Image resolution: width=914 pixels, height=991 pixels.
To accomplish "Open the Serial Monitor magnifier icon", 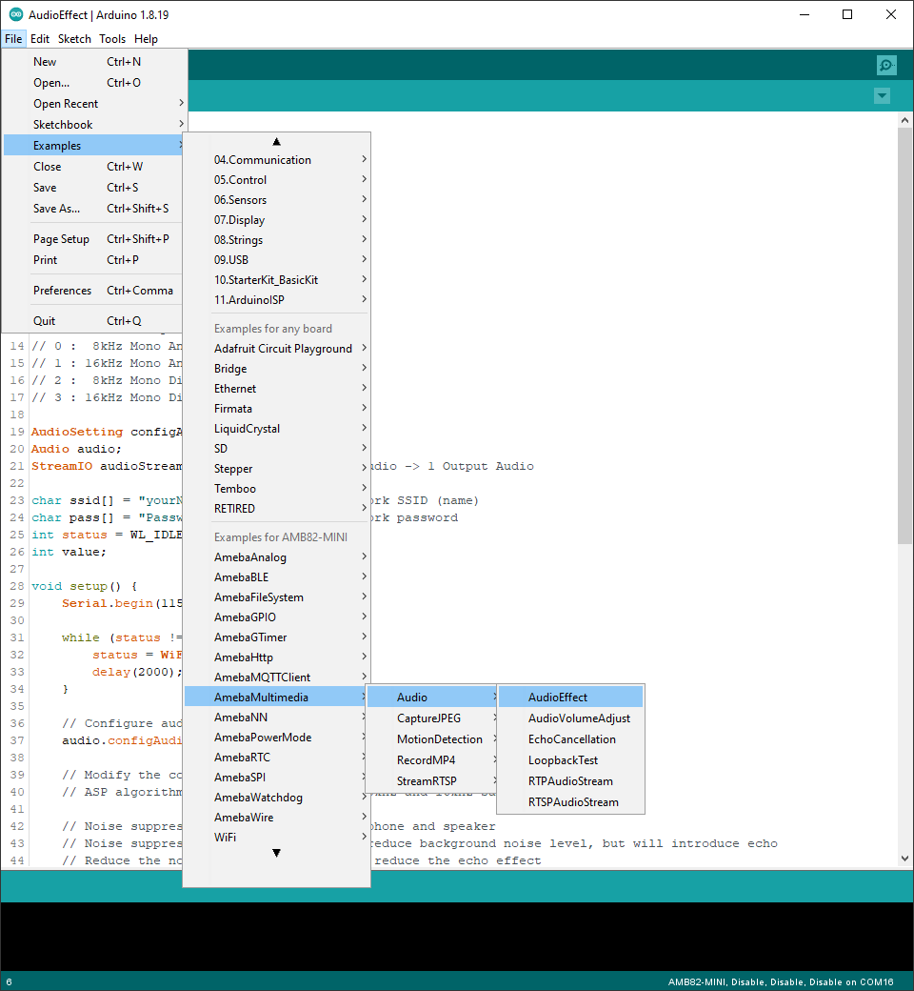I will coord(886,65).
